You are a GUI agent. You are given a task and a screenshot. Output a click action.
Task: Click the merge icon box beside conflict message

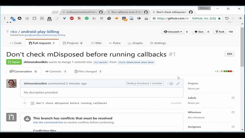(x=11, y=117)
